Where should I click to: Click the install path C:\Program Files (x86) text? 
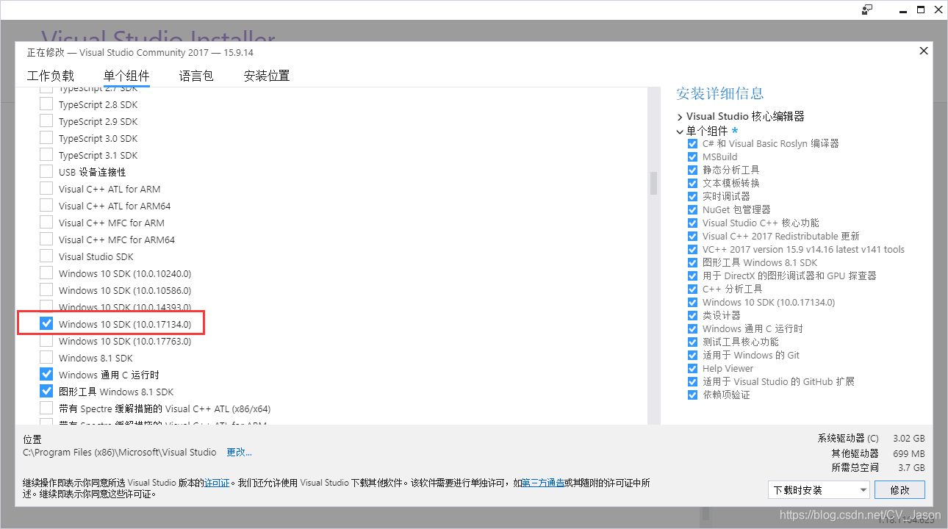tap(120, 453)
